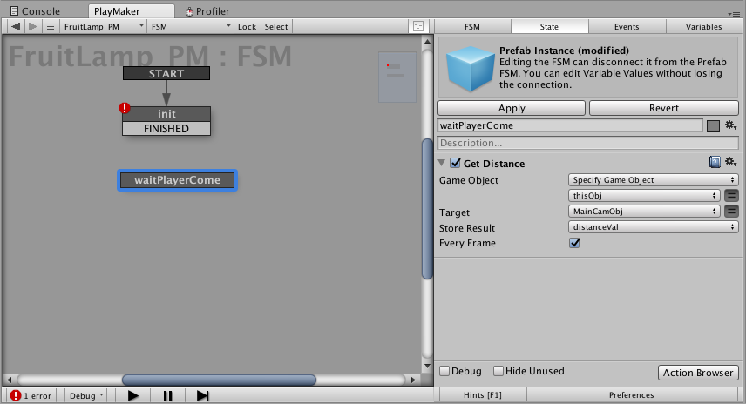Viewport: 746px width, 404px height.
Task: Click the Step frame button
Action: coord(203,395)
